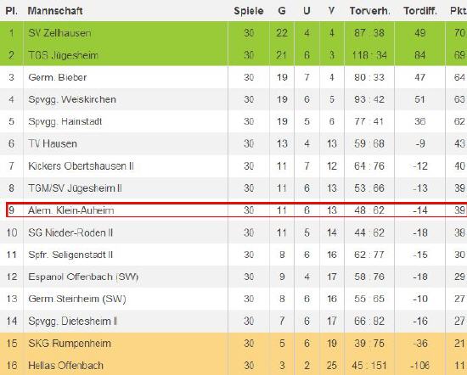The height and width of the screenshot is (375, 467).
Task: Open TGM/SV Jügesheim II entry
Action: pos(75,188)
